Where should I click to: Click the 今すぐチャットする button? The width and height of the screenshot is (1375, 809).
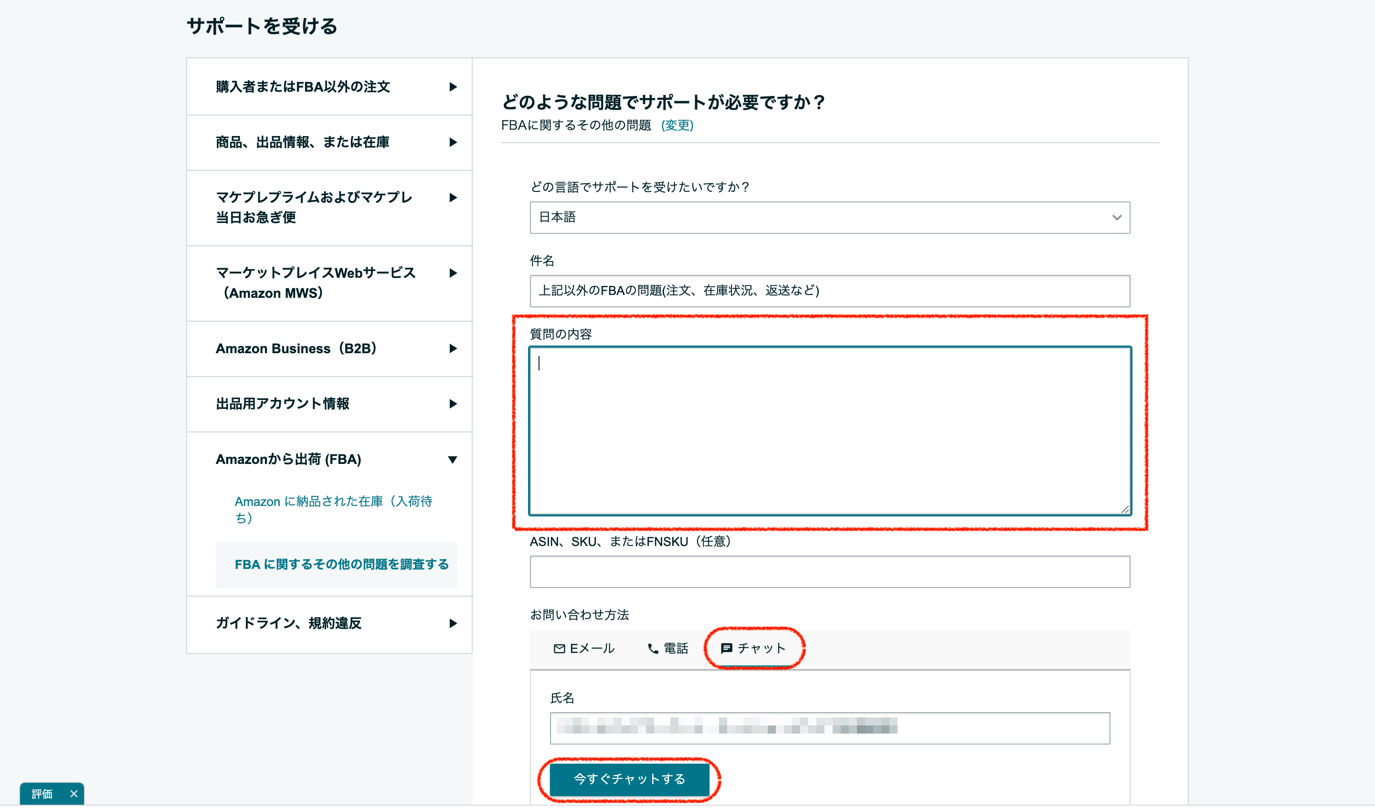(629, 779)
